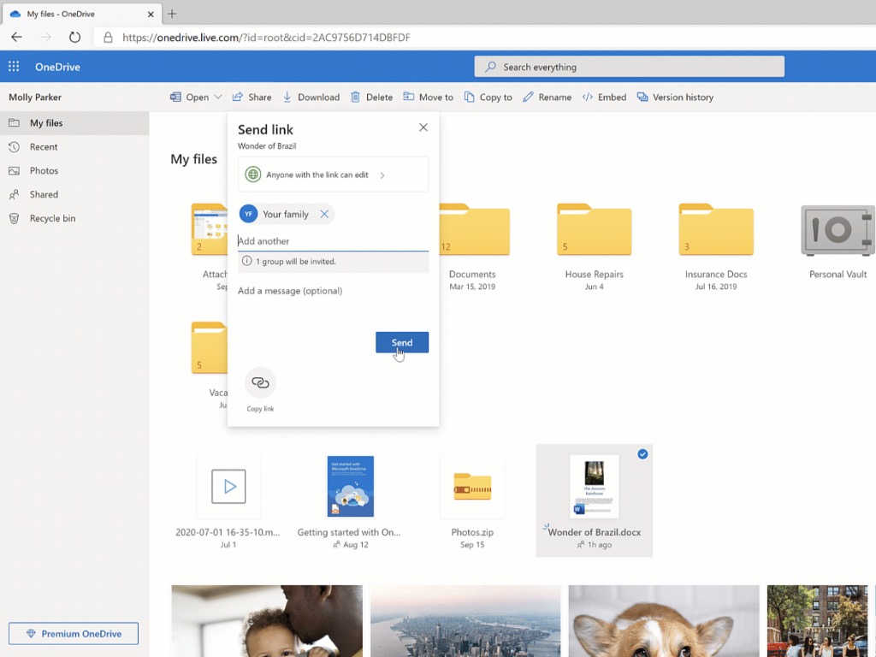The height and width of the screenshot is (657, 876).
Task: Click Move to in toolbar
Action: pyautogui.click(x=428, y=98)
